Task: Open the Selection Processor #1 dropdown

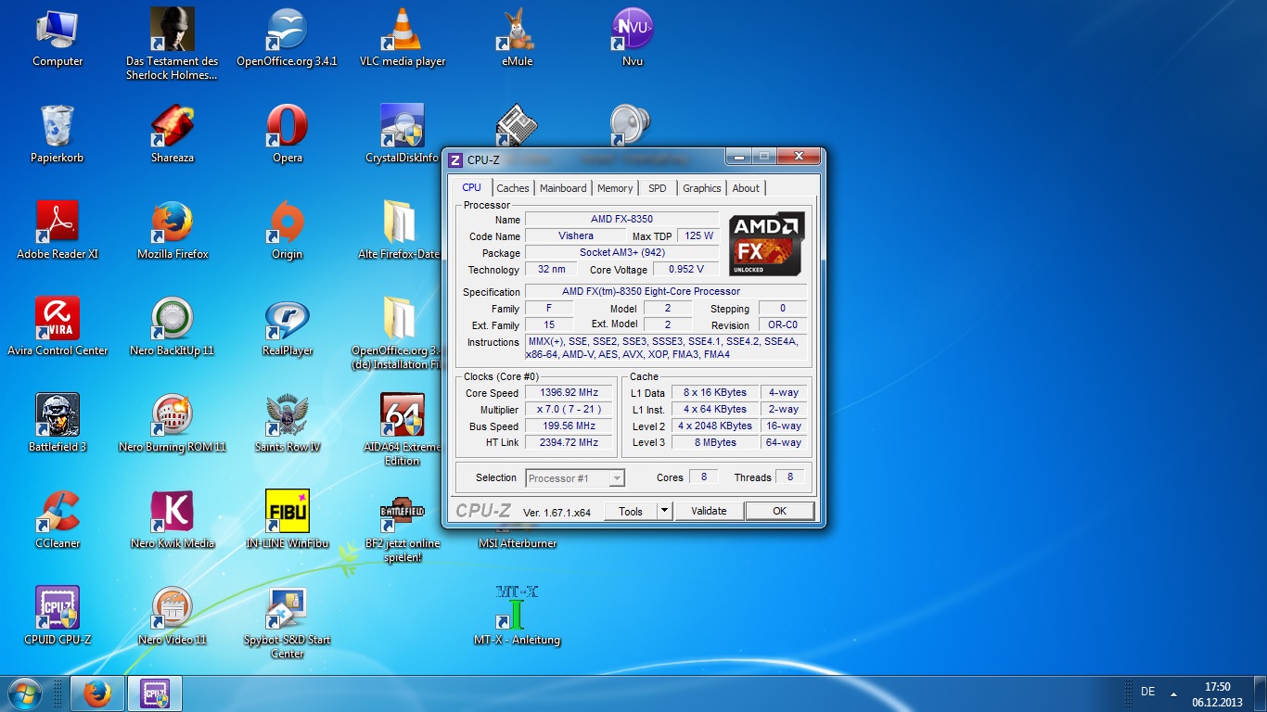Action: (x=575, y=478)
